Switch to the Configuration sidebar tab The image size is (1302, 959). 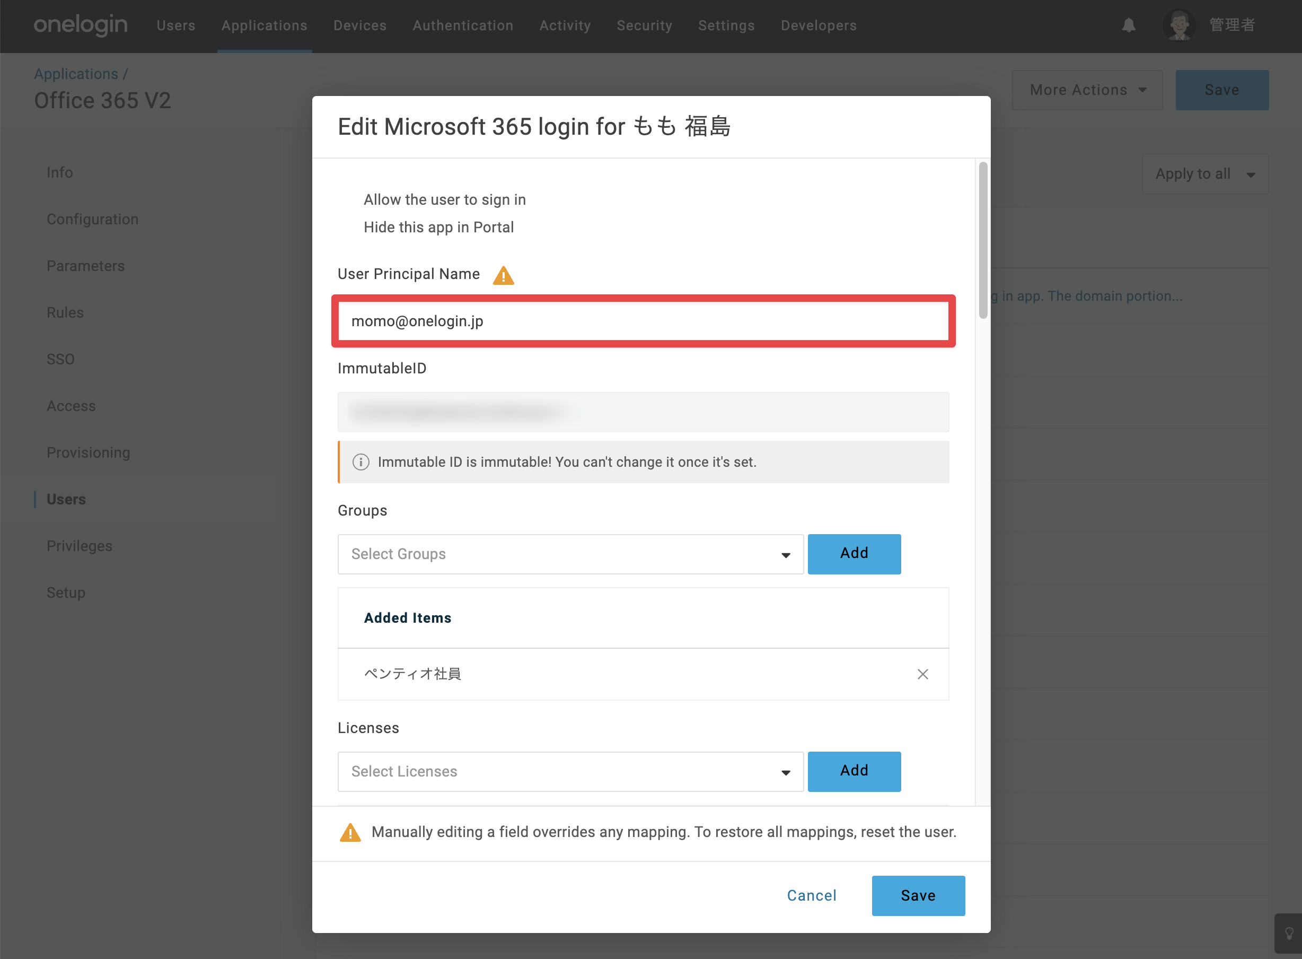click(93, 220)
